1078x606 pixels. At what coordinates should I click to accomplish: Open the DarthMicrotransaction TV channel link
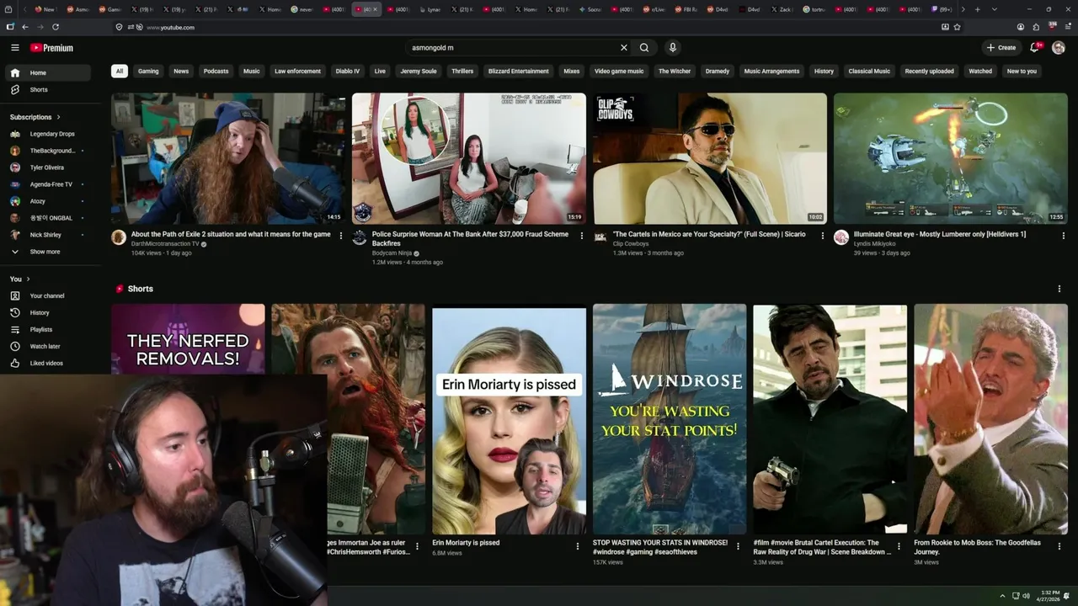point(165,244)
